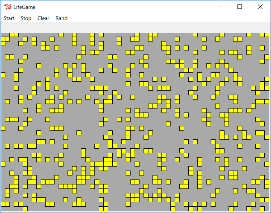Click the Rand menu item
The image size is (271, 213).
point(61,18)
